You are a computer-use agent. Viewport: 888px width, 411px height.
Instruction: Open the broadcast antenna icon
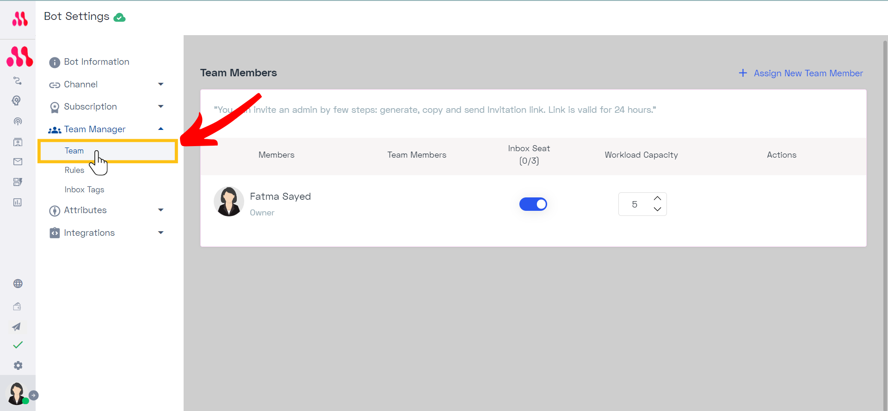[x=18, y=122]
